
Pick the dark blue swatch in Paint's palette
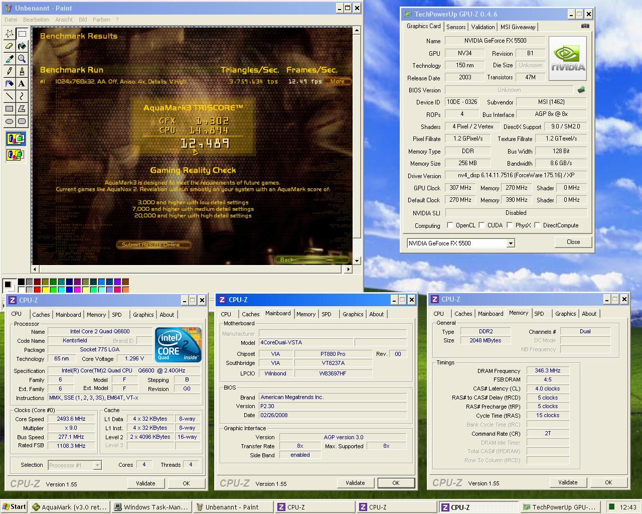[70, 283]
